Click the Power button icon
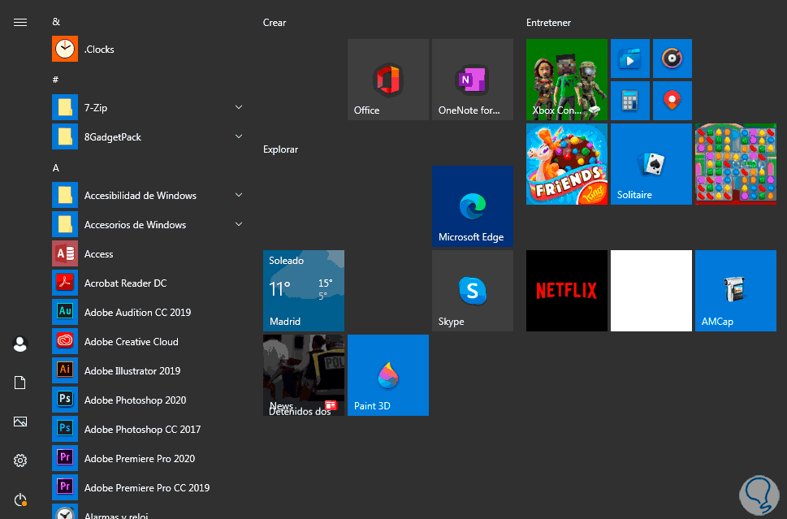Viewport: 787px width, 519px height. [20, 500]
